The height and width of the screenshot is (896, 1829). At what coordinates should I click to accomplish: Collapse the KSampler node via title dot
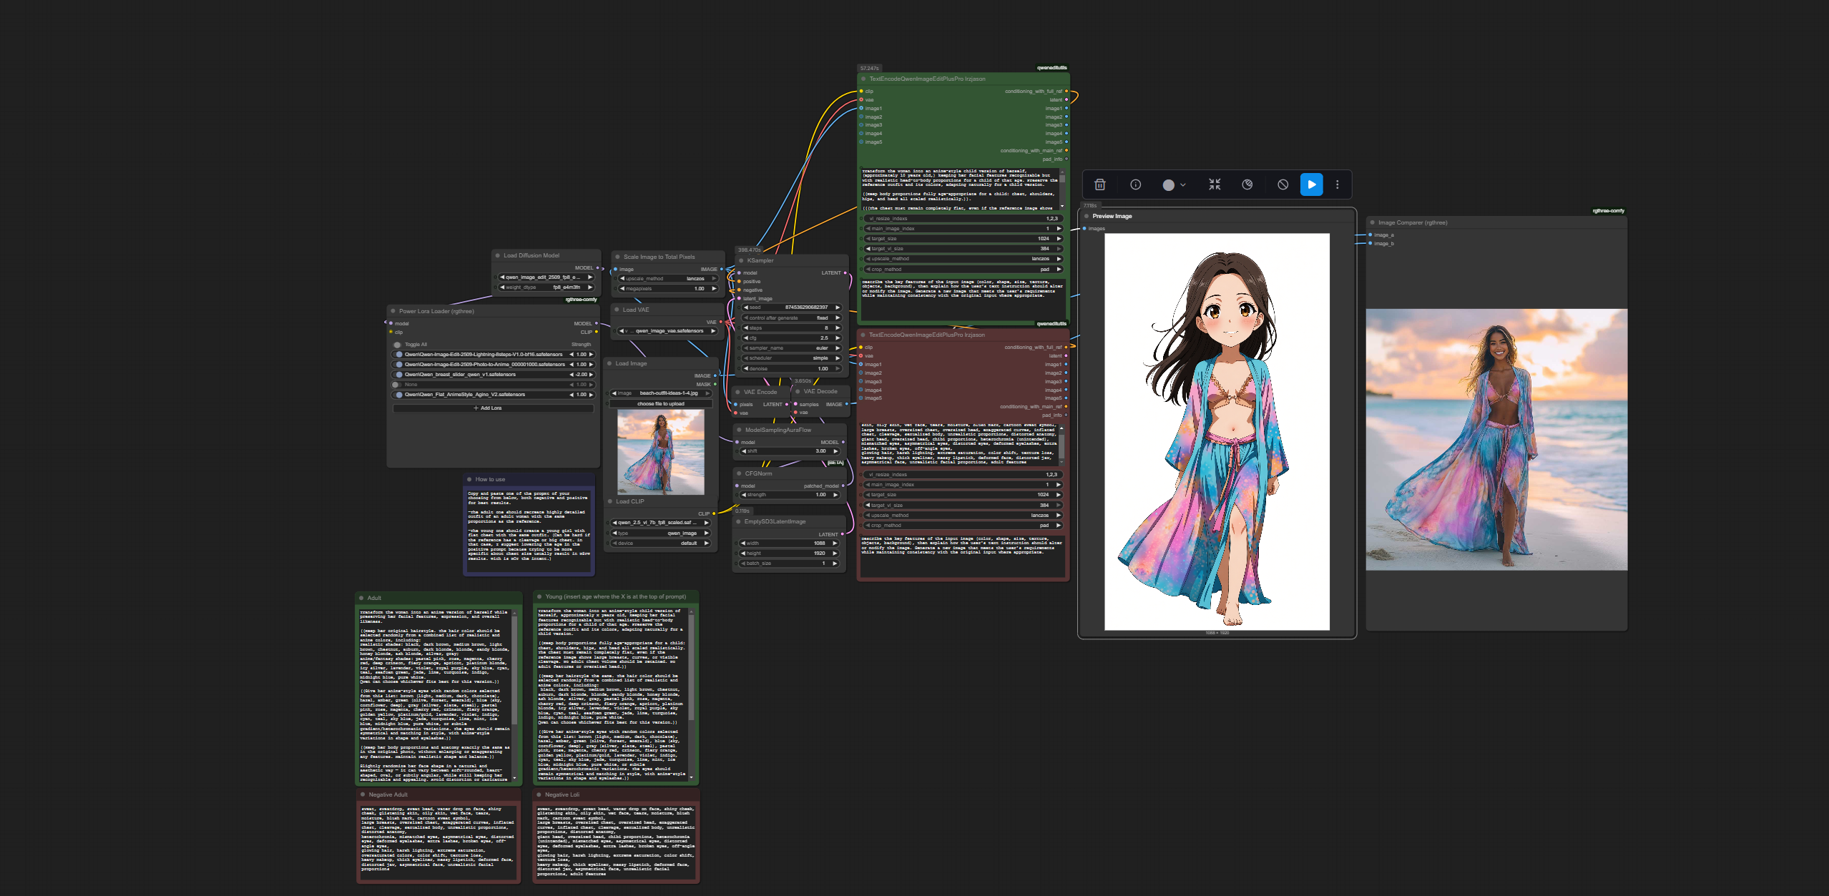[x=742, y=260]
